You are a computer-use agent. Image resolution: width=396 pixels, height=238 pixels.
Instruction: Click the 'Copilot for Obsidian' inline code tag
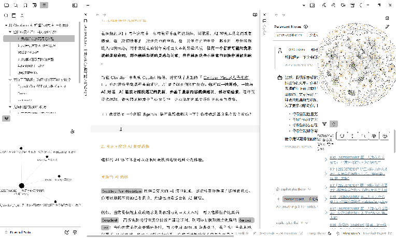click(122, 191)
